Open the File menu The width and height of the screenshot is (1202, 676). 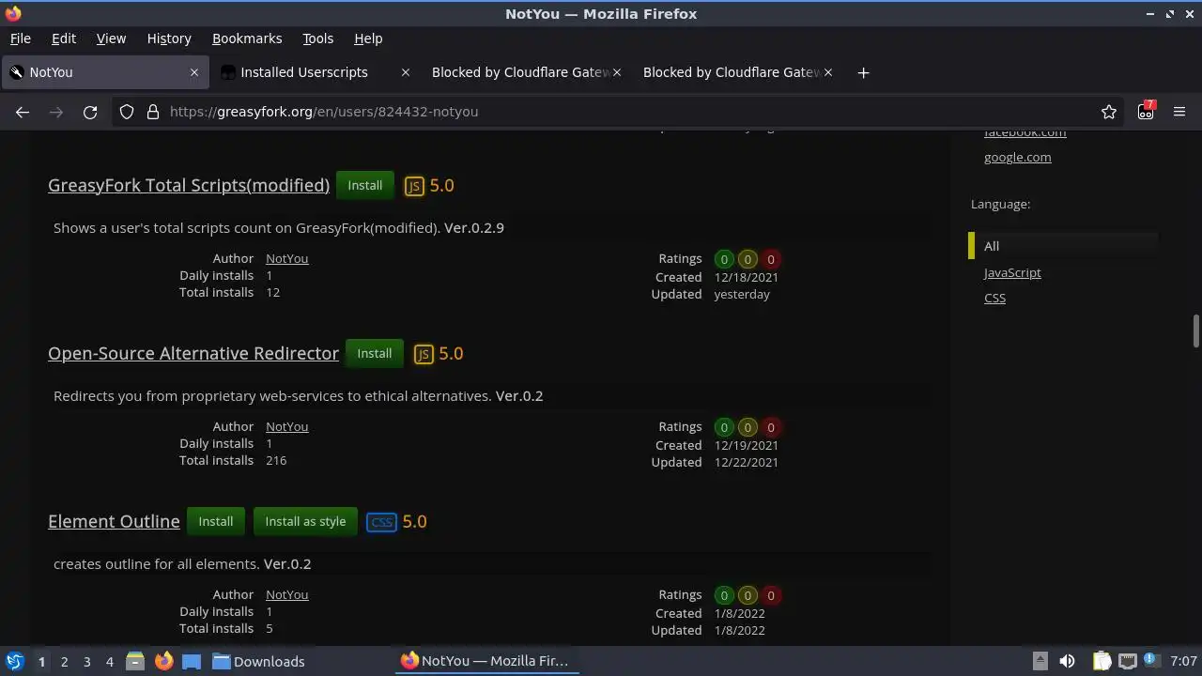(20, 38)
